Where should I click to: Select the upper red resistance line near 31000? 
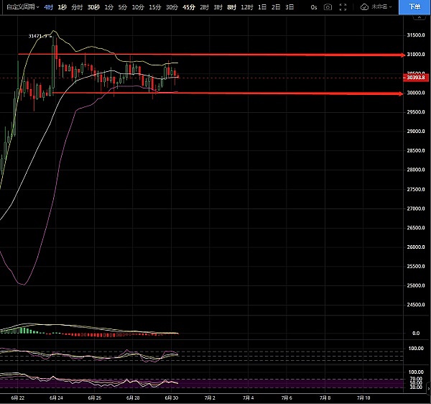(215, 55)
